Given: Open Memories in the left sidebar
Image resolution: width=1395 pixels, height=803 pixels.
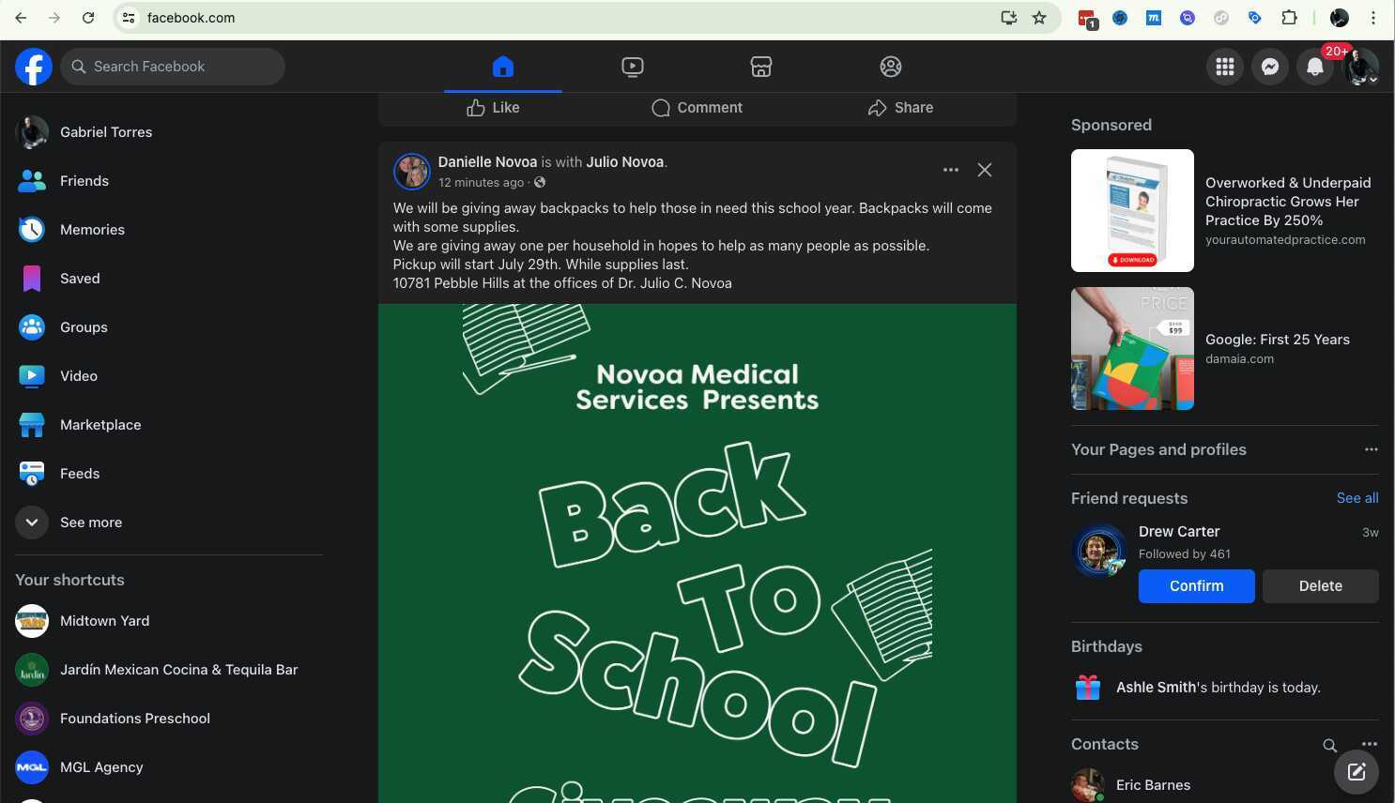Looking at the screenshot, I should (169, 230).
